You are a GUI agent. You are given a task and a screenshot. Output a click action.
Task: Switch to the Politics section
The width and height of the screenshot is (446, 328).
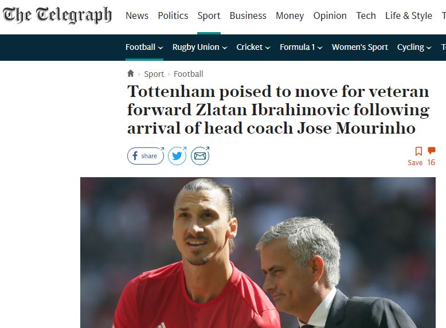tap(173, 15)
